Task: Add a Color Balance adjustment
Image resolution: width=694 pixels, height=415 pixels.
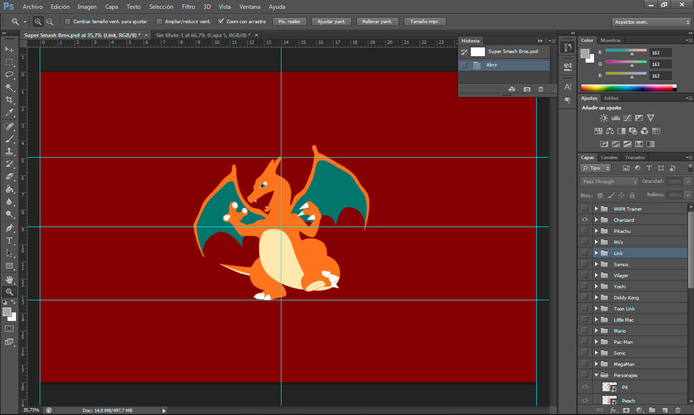Action: click(x=610, y=131)
